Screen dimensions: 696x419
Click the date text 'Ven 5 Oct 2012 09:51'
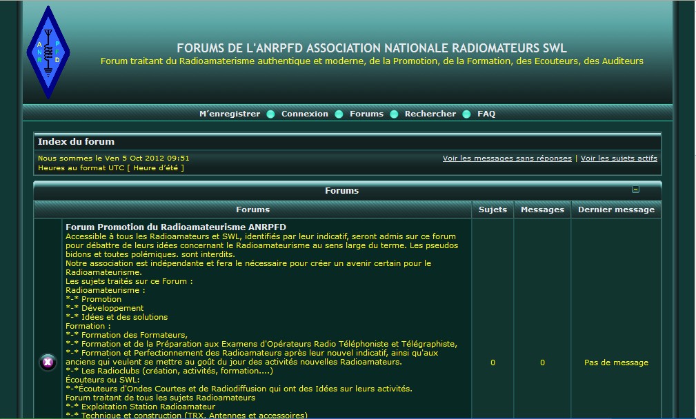coord(147,159)
